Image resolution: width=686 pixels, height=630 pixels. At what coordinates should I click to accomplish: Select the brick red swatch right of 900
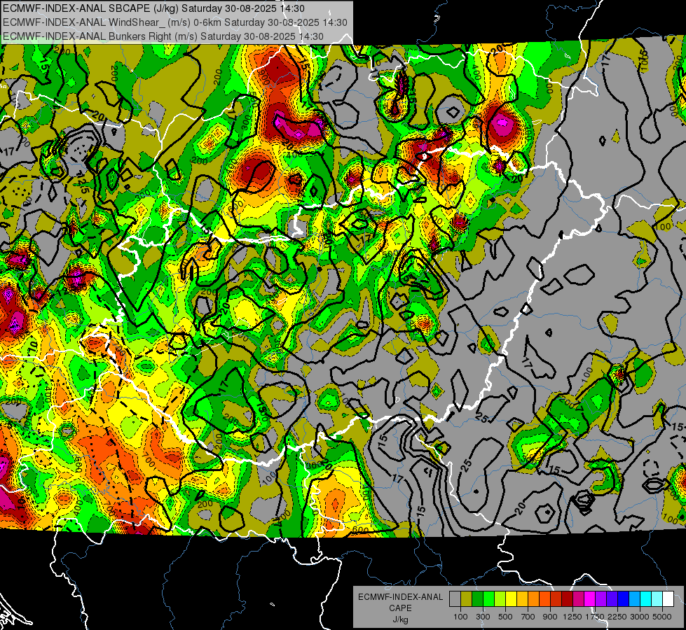click(556, 599)
